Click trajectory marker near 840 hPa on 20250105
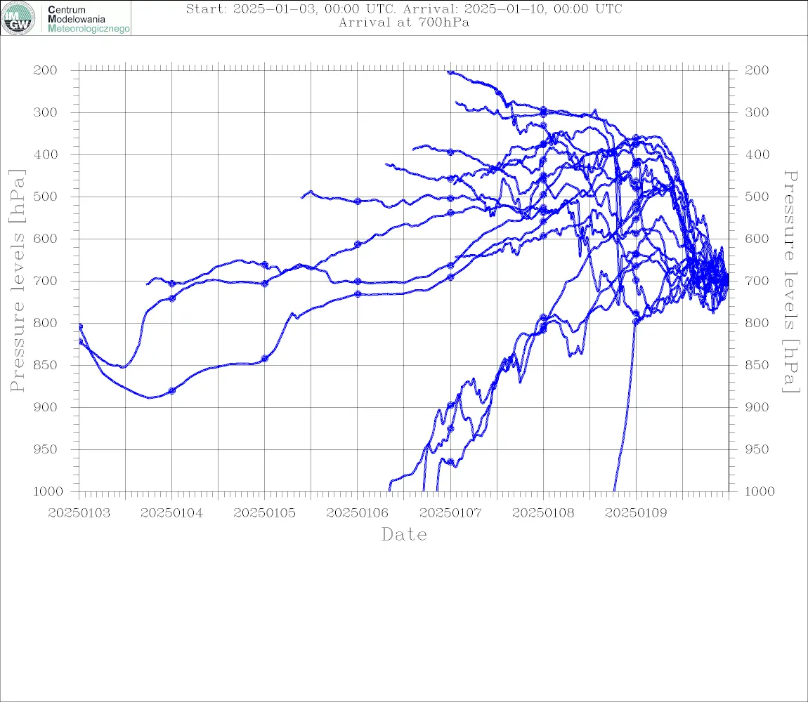Viewport: 808px width, 702px height. [x=265, y=359]
